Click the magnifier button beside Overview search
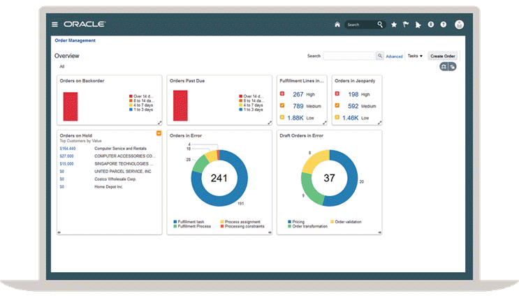This screenshot has width=519, height=298. (x=380, y=56)
